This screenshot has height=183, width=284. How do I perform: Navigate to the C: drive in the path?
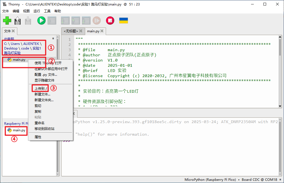click(x=5, y=44)
